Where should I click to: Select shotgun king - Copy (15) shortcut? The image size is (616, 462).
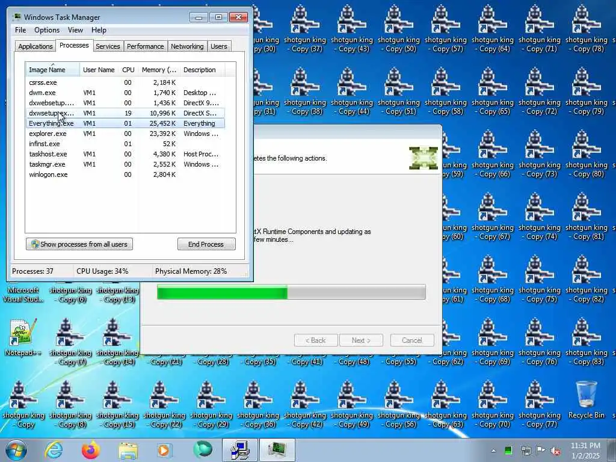[117, 404]
